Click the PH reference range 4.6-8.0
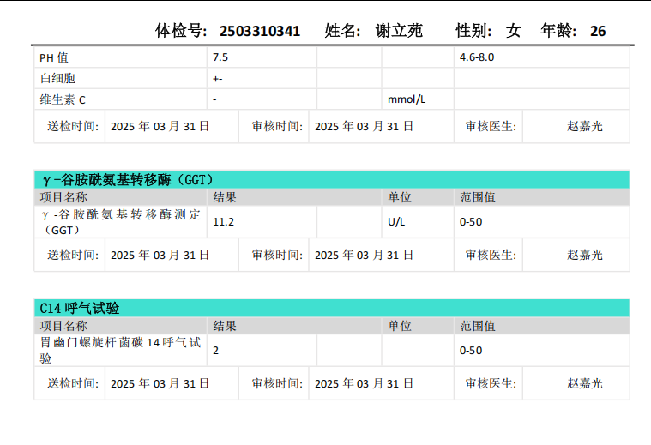651x445 pixels. pos(477,57)
